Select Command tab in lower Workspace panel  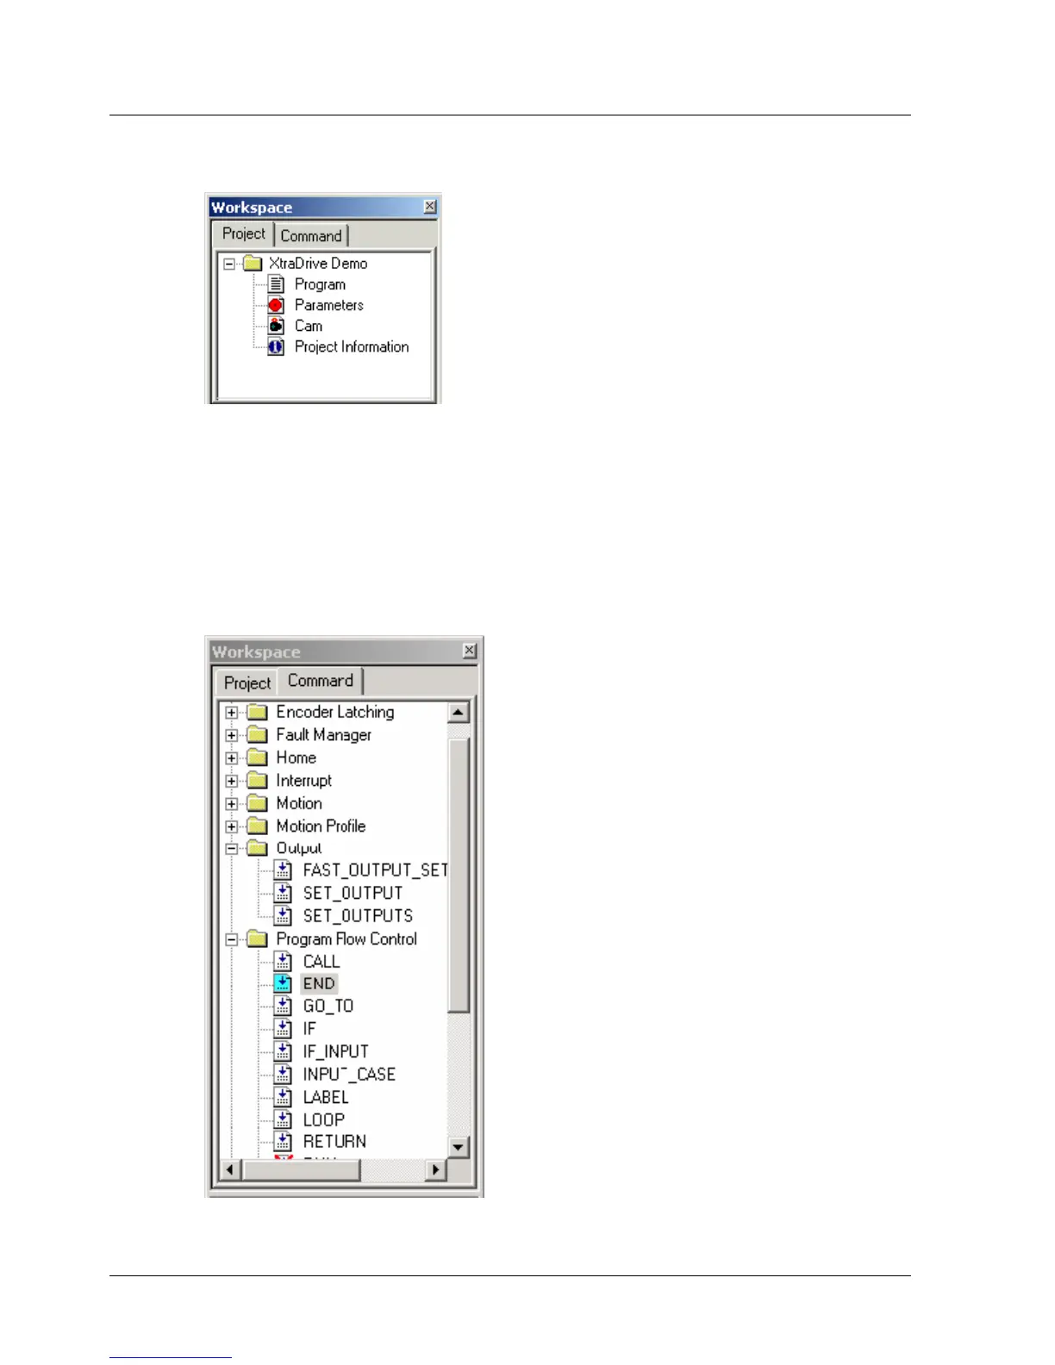(321, 681)
